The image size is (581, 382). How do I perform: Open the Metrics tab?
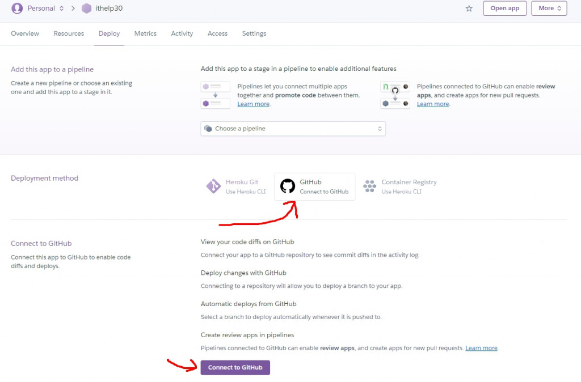click(145, 33)
